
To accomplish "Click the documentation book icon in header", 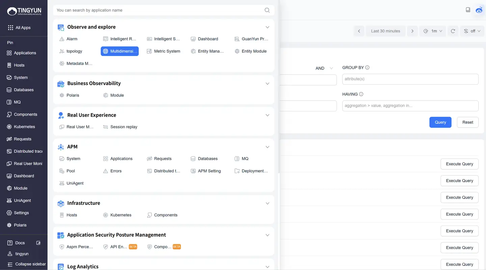I will click(x=468, y=10).
